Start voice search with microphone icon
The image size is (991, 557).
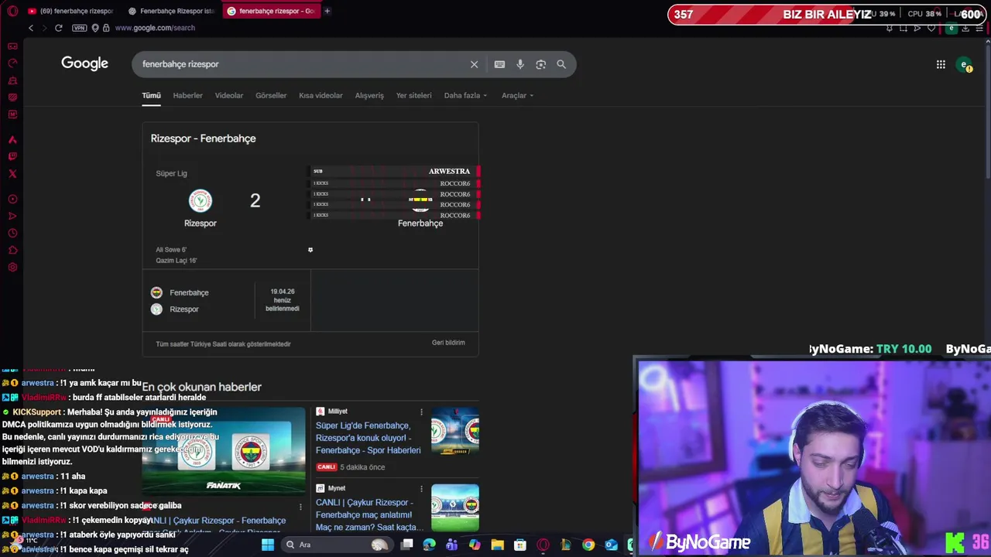click(x=520, y=64)
